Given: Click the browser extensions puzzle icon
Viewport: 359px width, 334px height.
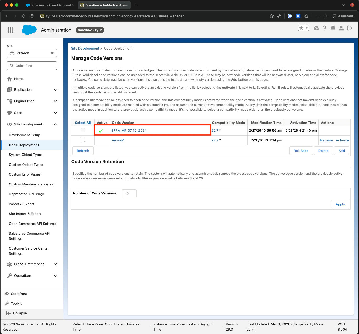Looking at the screenshot, I should coord(306,16).
